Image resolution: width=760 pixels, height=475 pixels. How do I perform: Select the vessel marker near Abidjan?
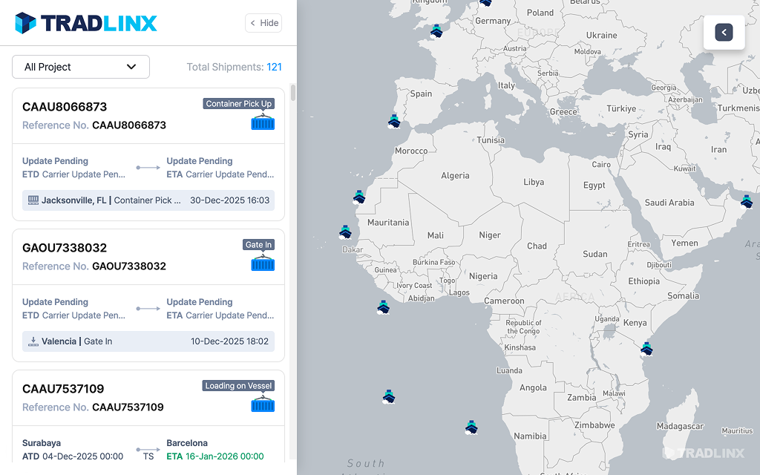coord(384,307)
